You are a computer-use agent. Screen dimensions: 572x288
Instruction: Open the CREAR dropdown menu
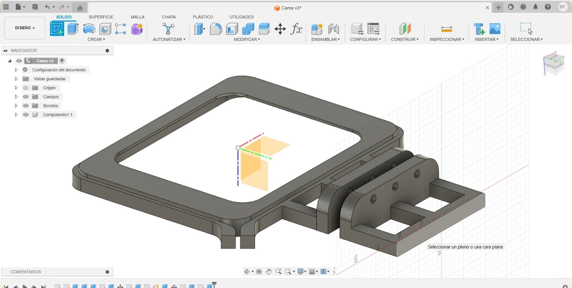[96, 39]
